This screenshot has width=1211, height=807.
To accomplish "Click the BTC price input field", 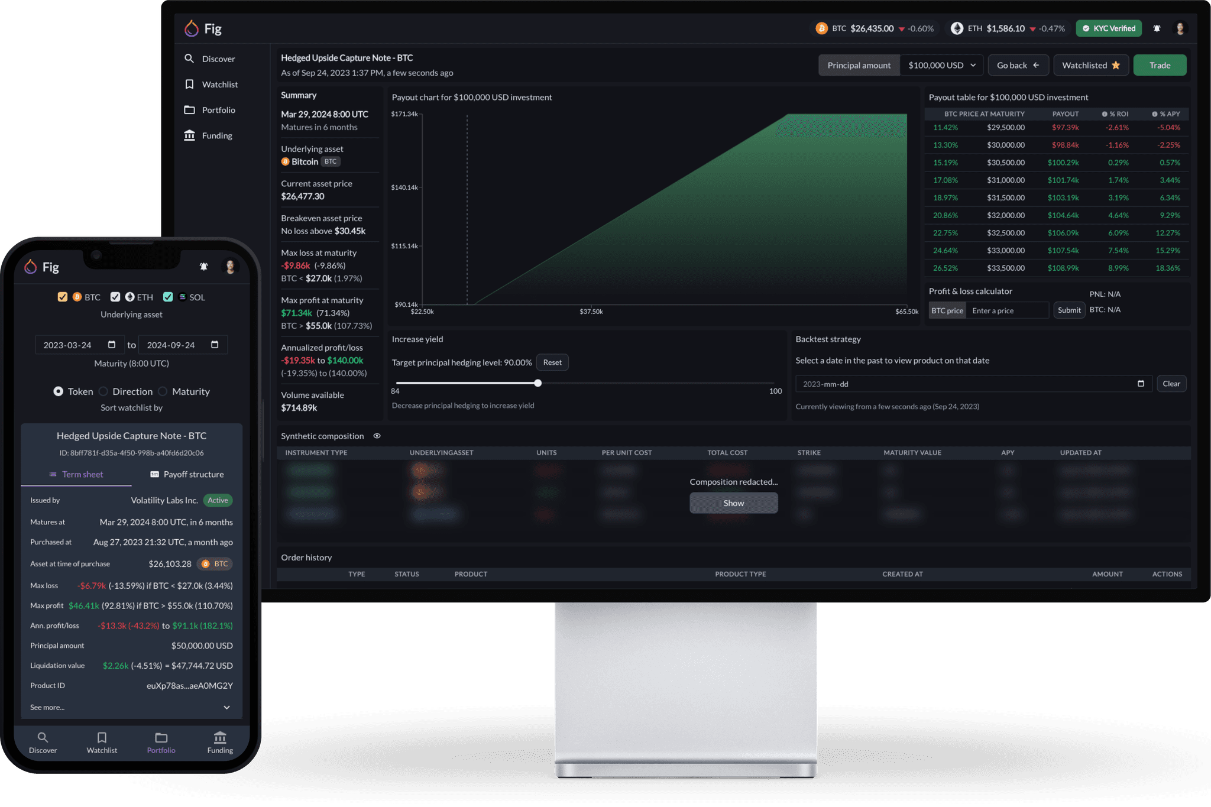I will coord(1008,310).
